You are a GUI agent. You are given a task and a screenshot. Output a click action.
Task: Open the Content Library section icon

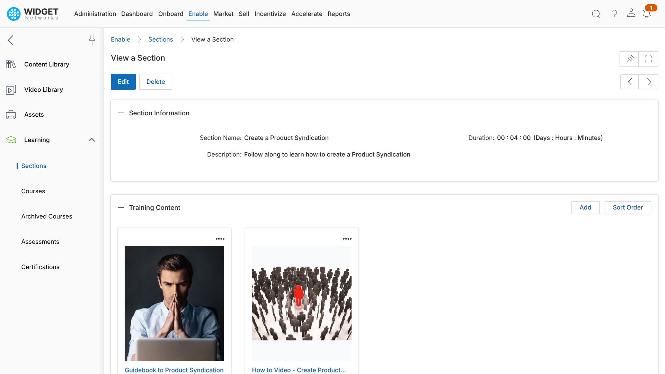[x=10, y=64]
